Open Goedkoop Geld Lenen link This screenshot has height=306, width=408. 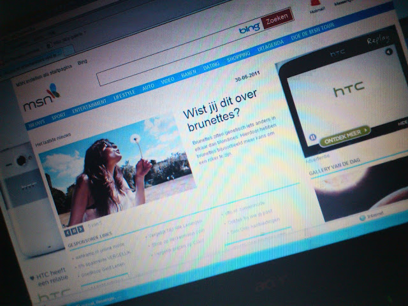pyautogui.click(x=103, y=270)
